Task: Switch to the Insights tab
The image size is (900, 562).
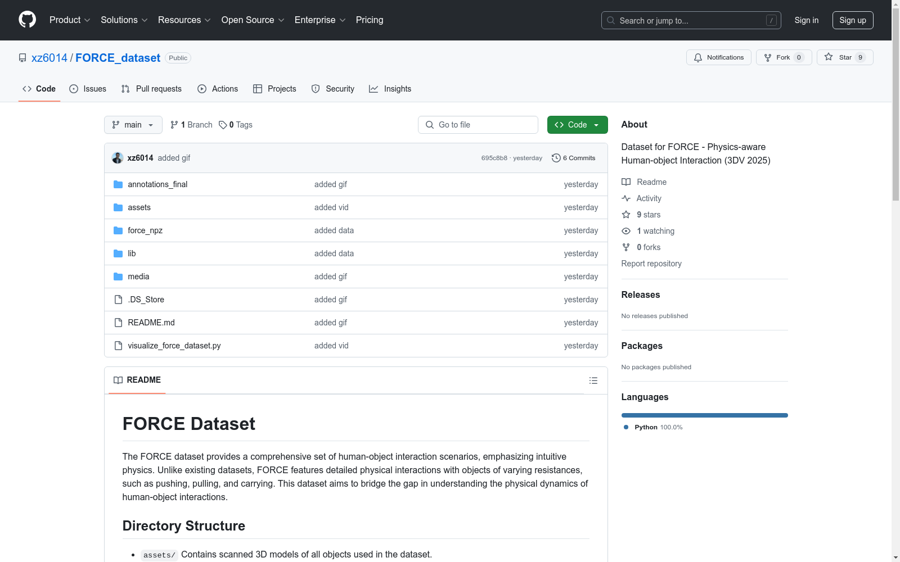Action: tap(390, 89)
